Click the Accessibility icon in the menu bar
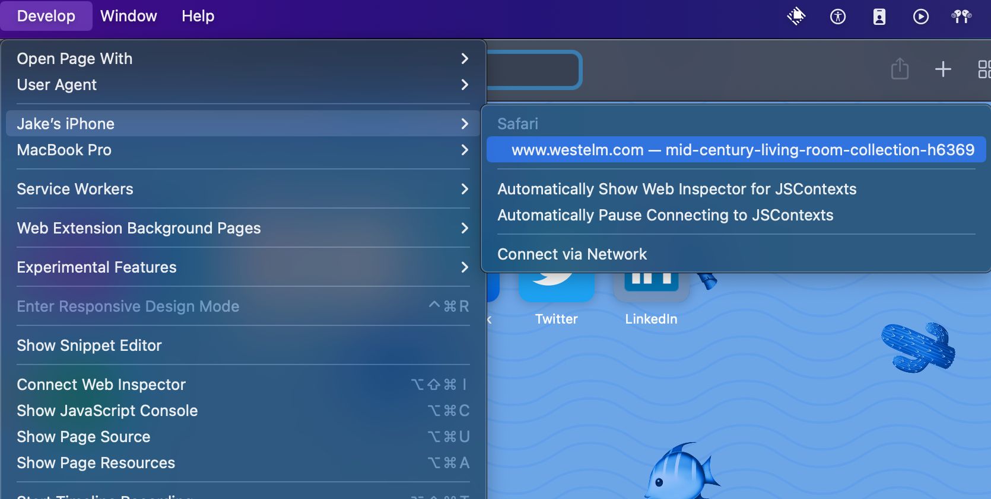Screen dimensions: 991x499 click(x=837, y=17)
